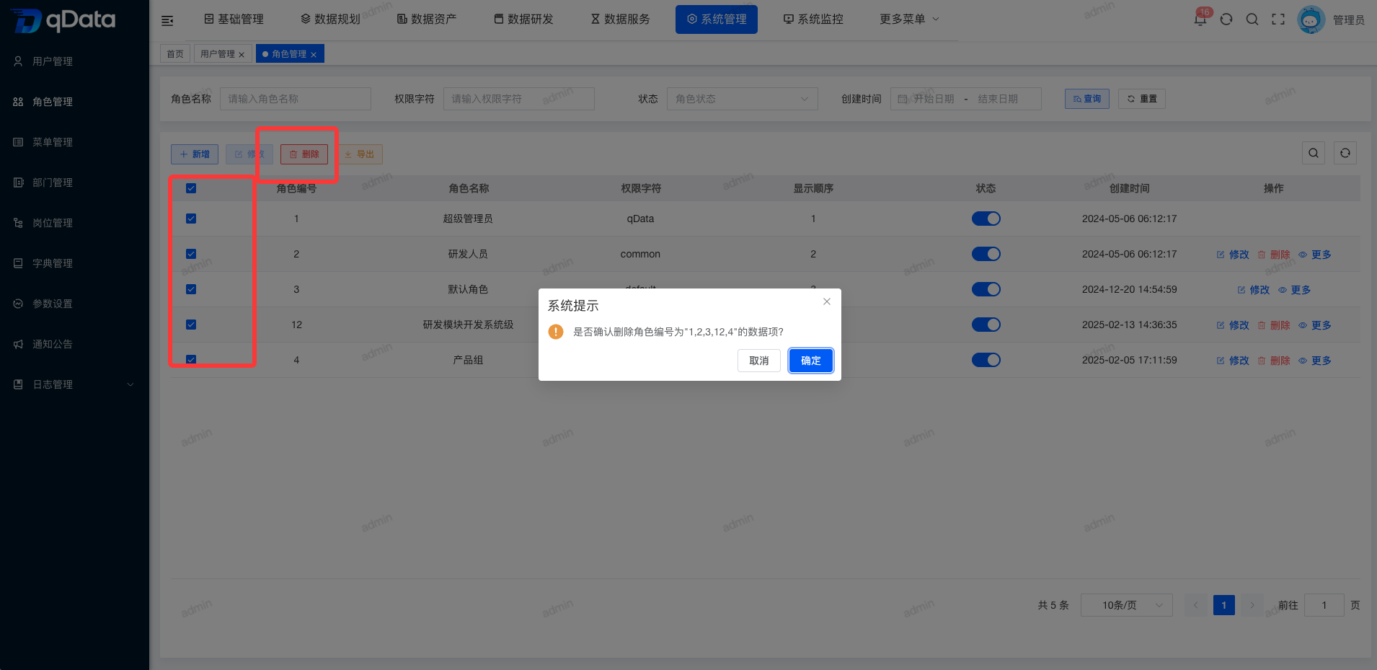1377x670 pixels.
Task: Close the 系统提示 dialog with X
Action: [827, 301]
